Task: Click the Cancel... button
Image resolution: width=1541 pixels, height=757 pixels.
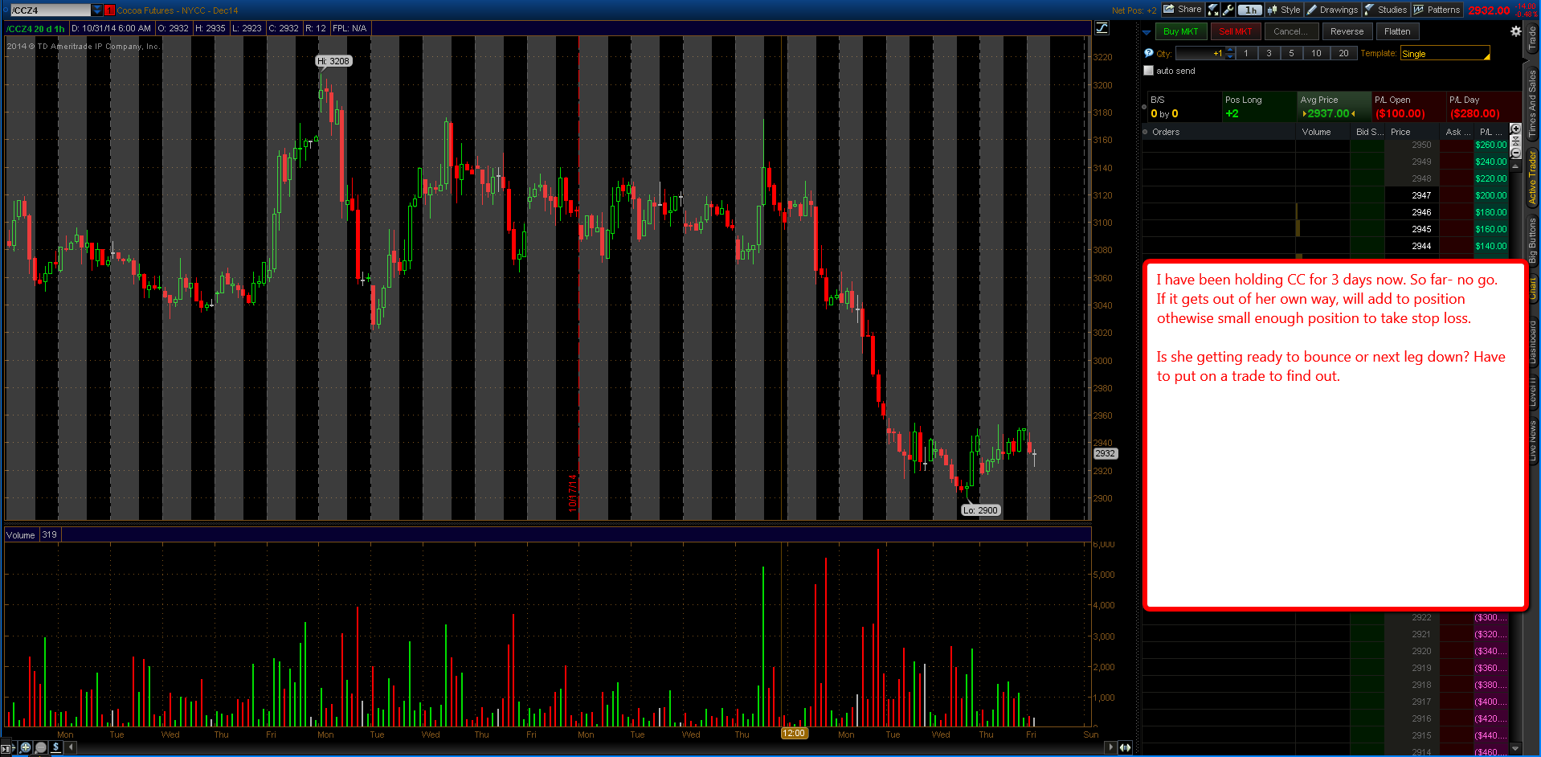Action: (1290, 31)
